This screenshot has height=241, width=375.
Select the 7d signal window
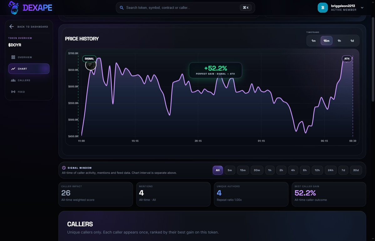click(x=343, y=170)
